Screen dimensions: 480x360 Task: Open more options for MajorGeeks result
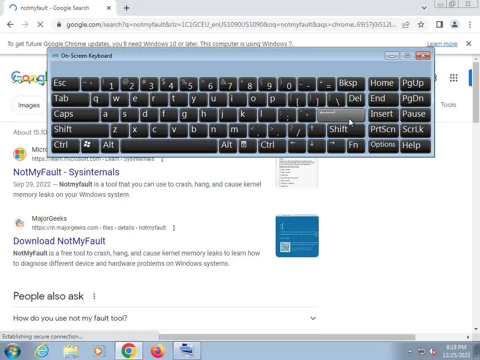(x=174, y=228)
